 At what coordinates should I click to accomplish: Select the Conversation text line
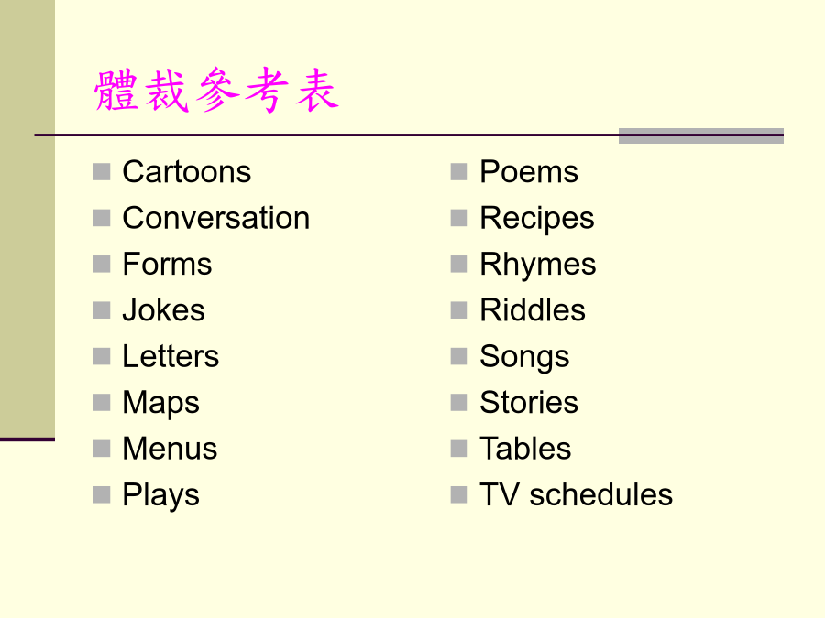[216, 218]
